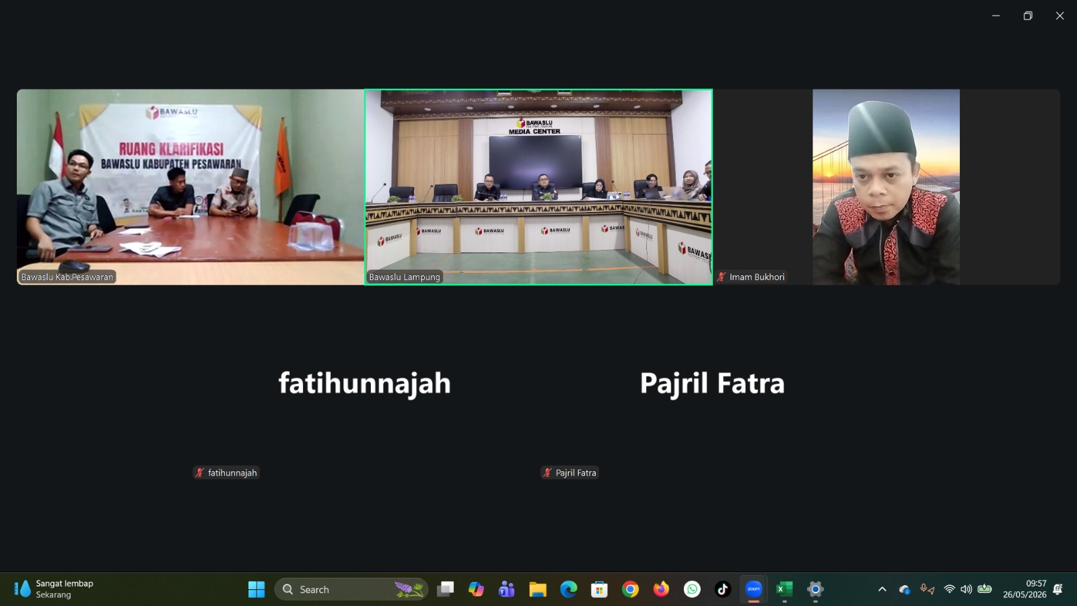Click fatihunnajah's muted microphone icon
This screenshot has height=606, width=1077.
199,473
